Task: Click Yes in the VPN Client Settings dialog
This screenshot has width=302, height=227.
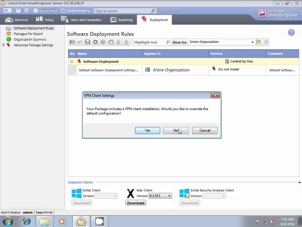Action: tap(148, 131)
